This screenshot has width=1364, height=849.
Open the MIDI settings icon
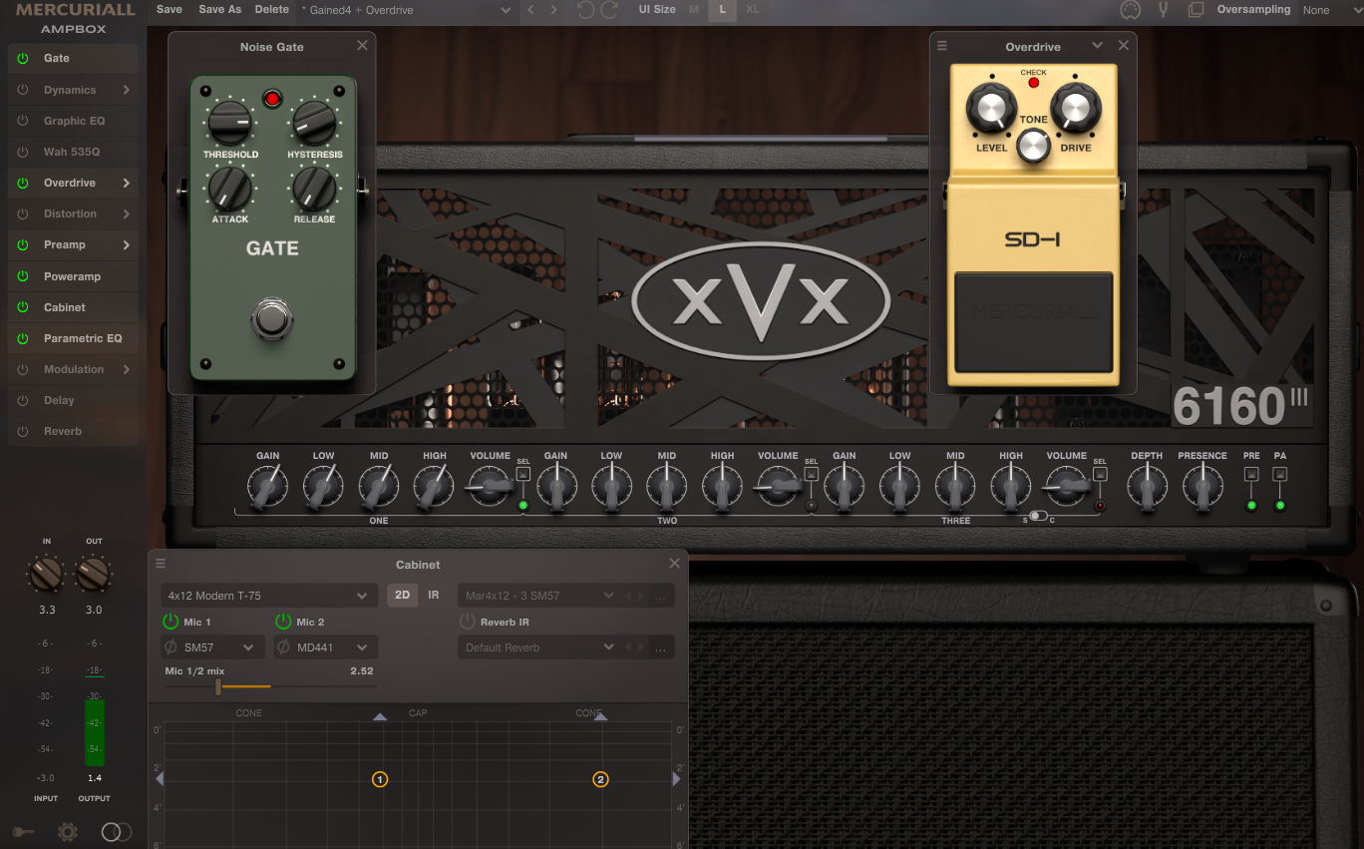tap(1130, 10)
